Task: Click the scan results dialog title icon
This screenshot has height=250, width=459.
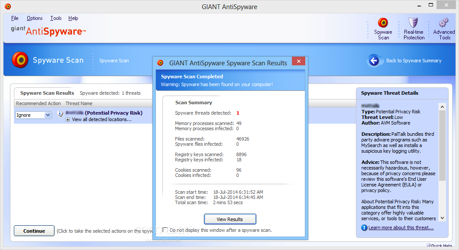Action: click(160, 63)
